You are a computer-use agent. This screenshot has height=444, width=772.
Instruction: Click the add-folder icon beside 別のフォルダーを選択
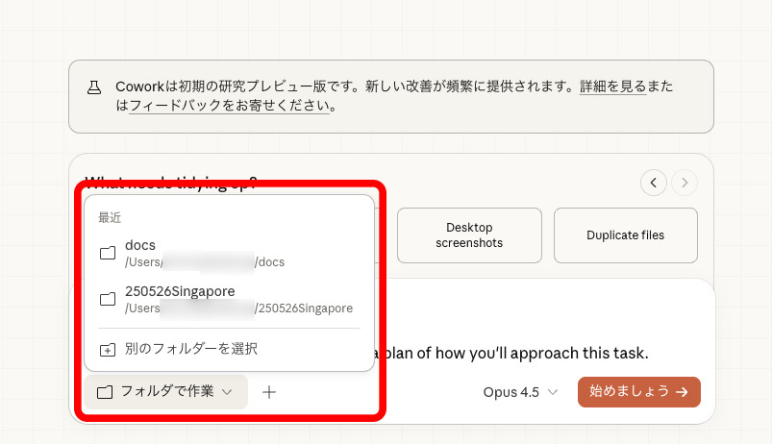pyautogui.click(x=108, y=349)
